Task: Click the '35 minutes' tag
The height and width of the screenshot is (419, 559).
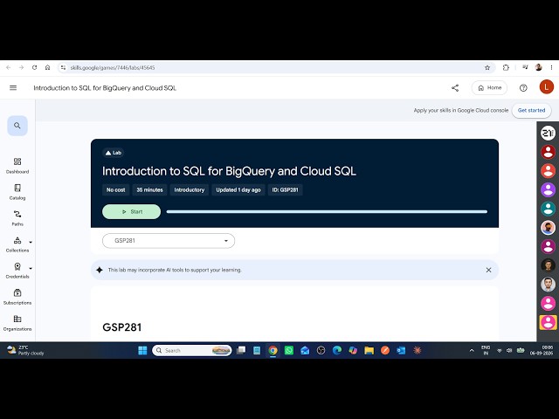Action: [x=149, y=190]
